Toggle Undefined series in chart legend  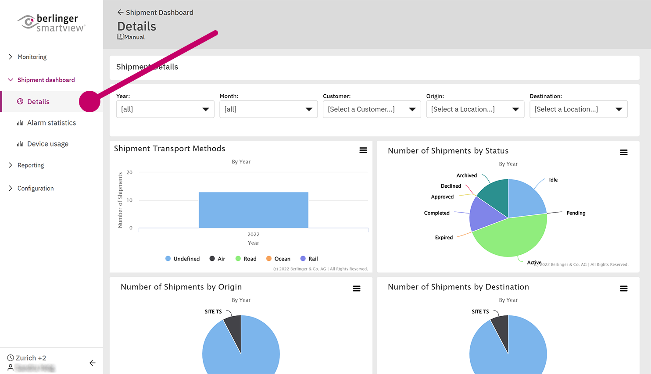click(x=182, y=259)
